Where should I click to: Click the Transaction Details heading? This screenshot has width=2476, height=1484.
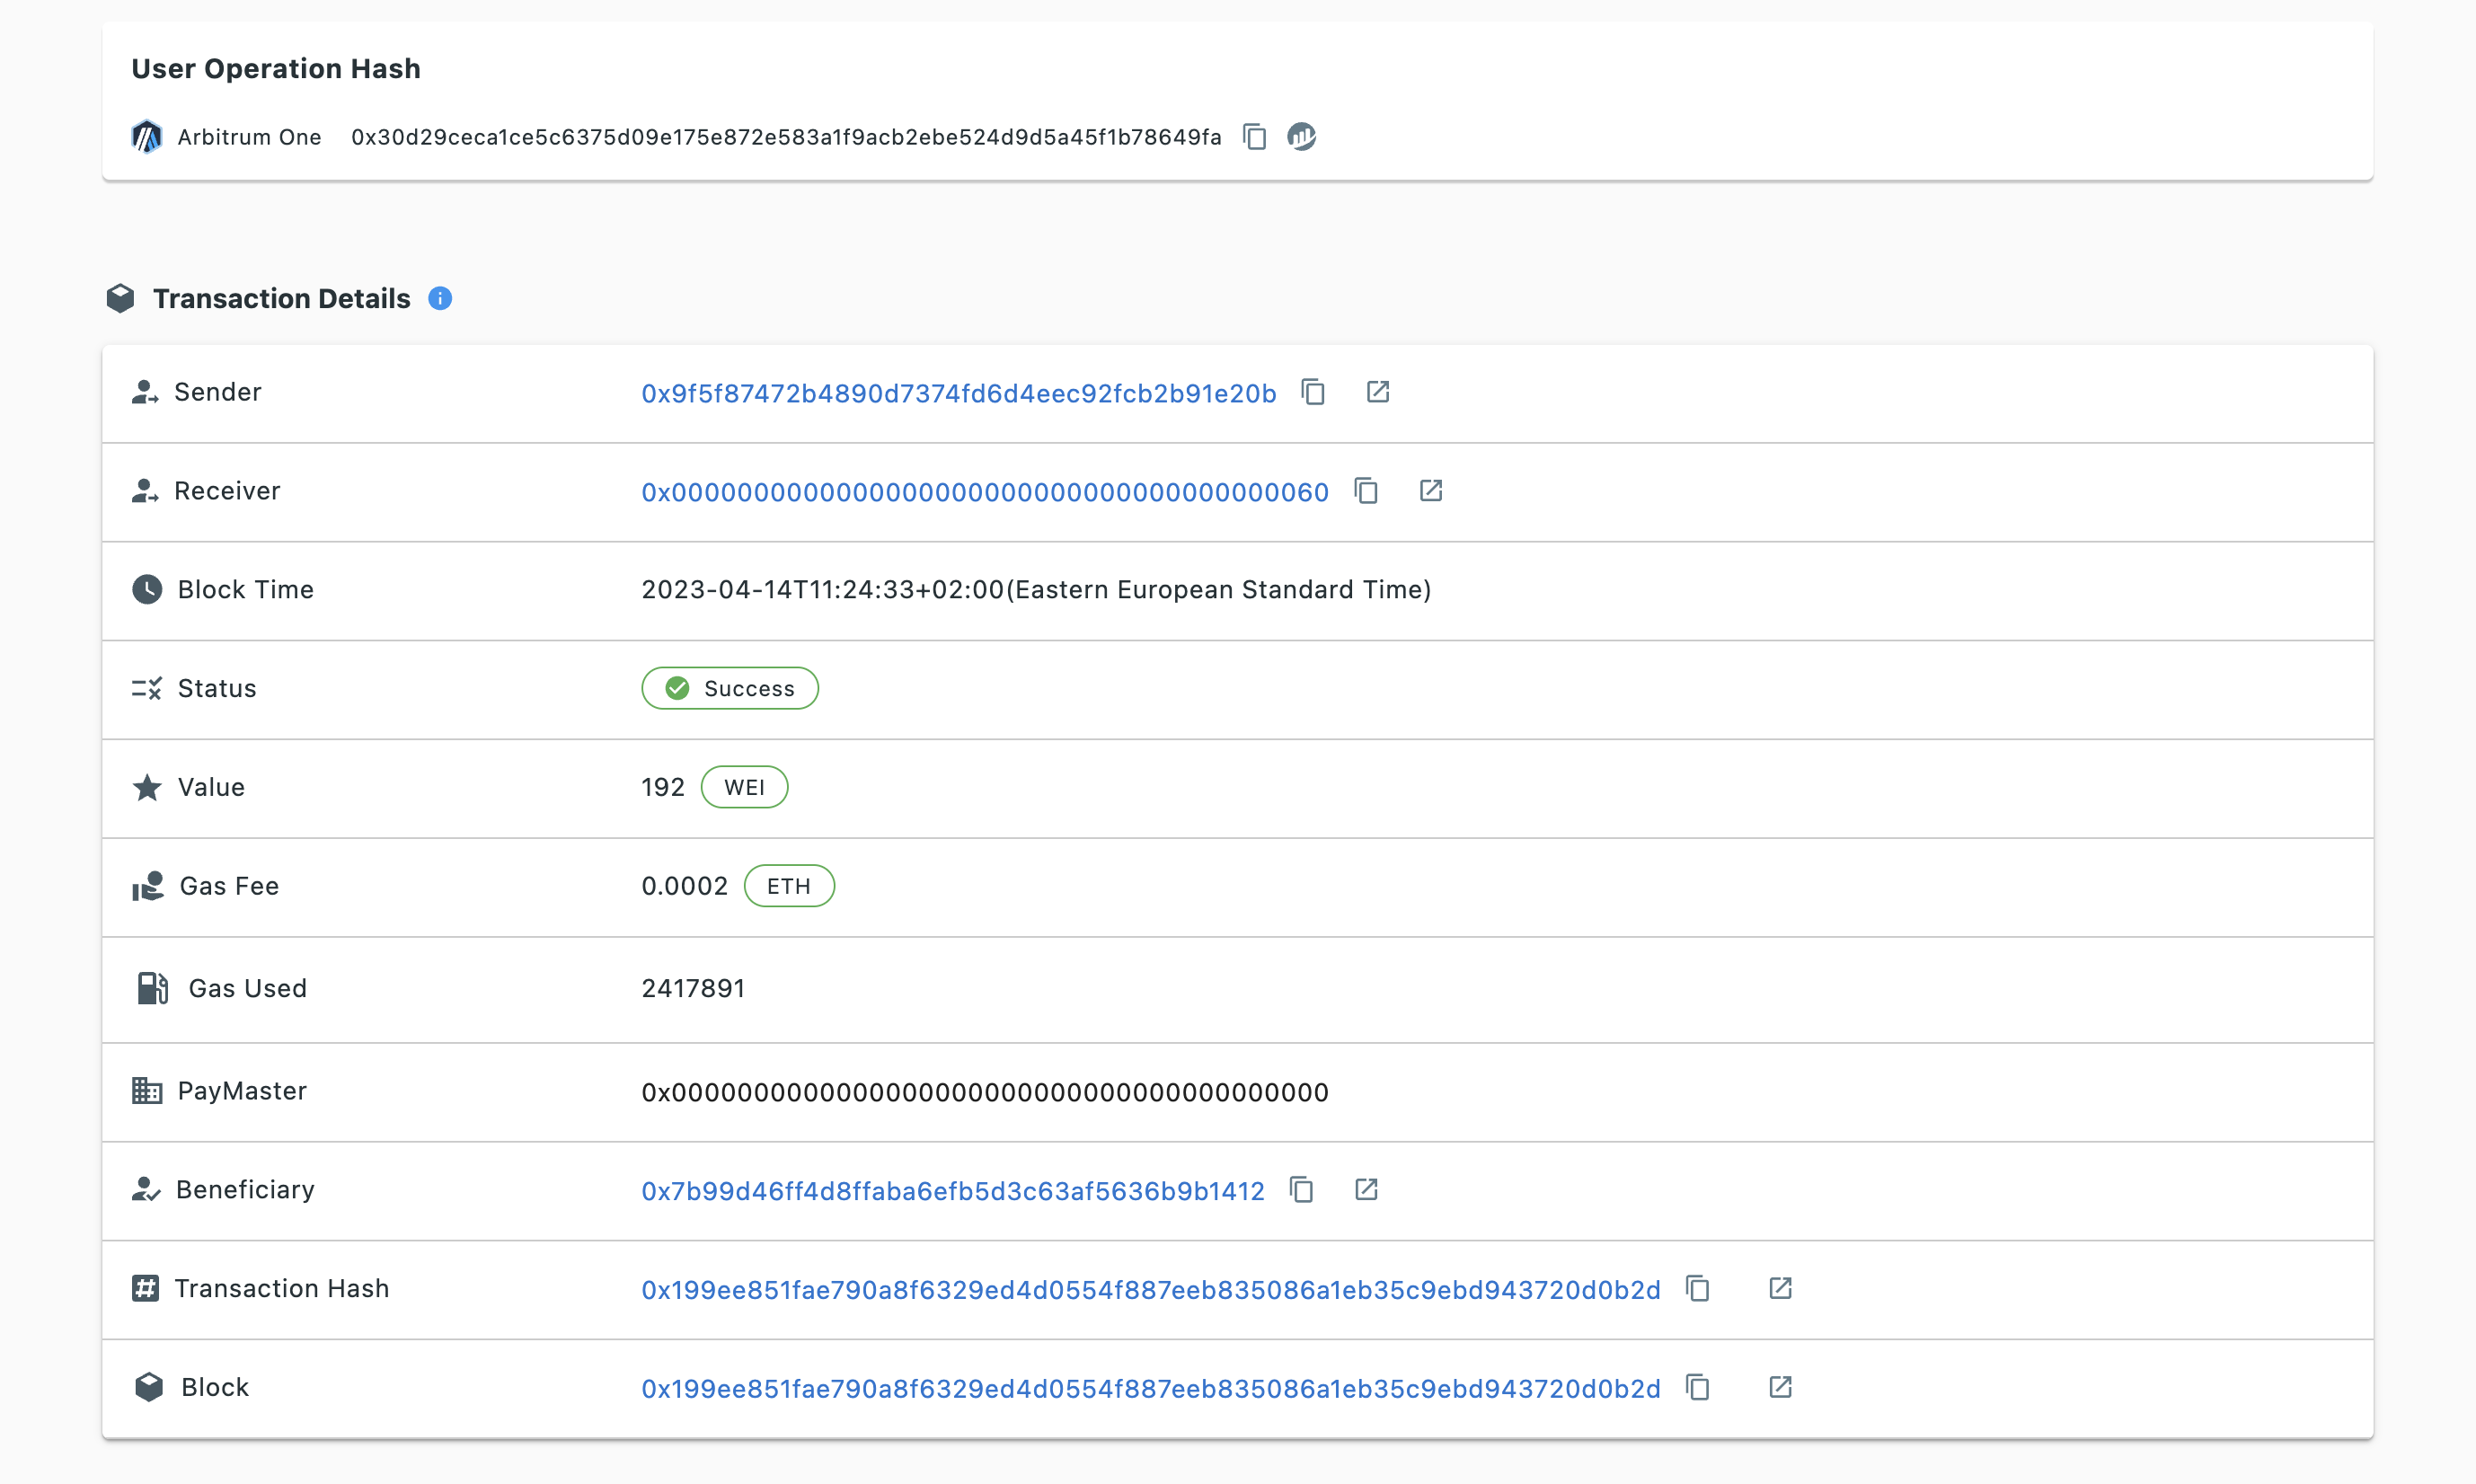[282, 299]
